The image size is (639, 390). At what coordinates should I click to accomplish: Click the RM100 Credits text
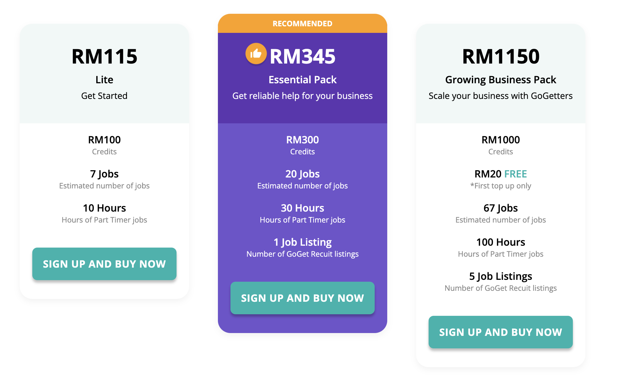click(x=104, y=145)
